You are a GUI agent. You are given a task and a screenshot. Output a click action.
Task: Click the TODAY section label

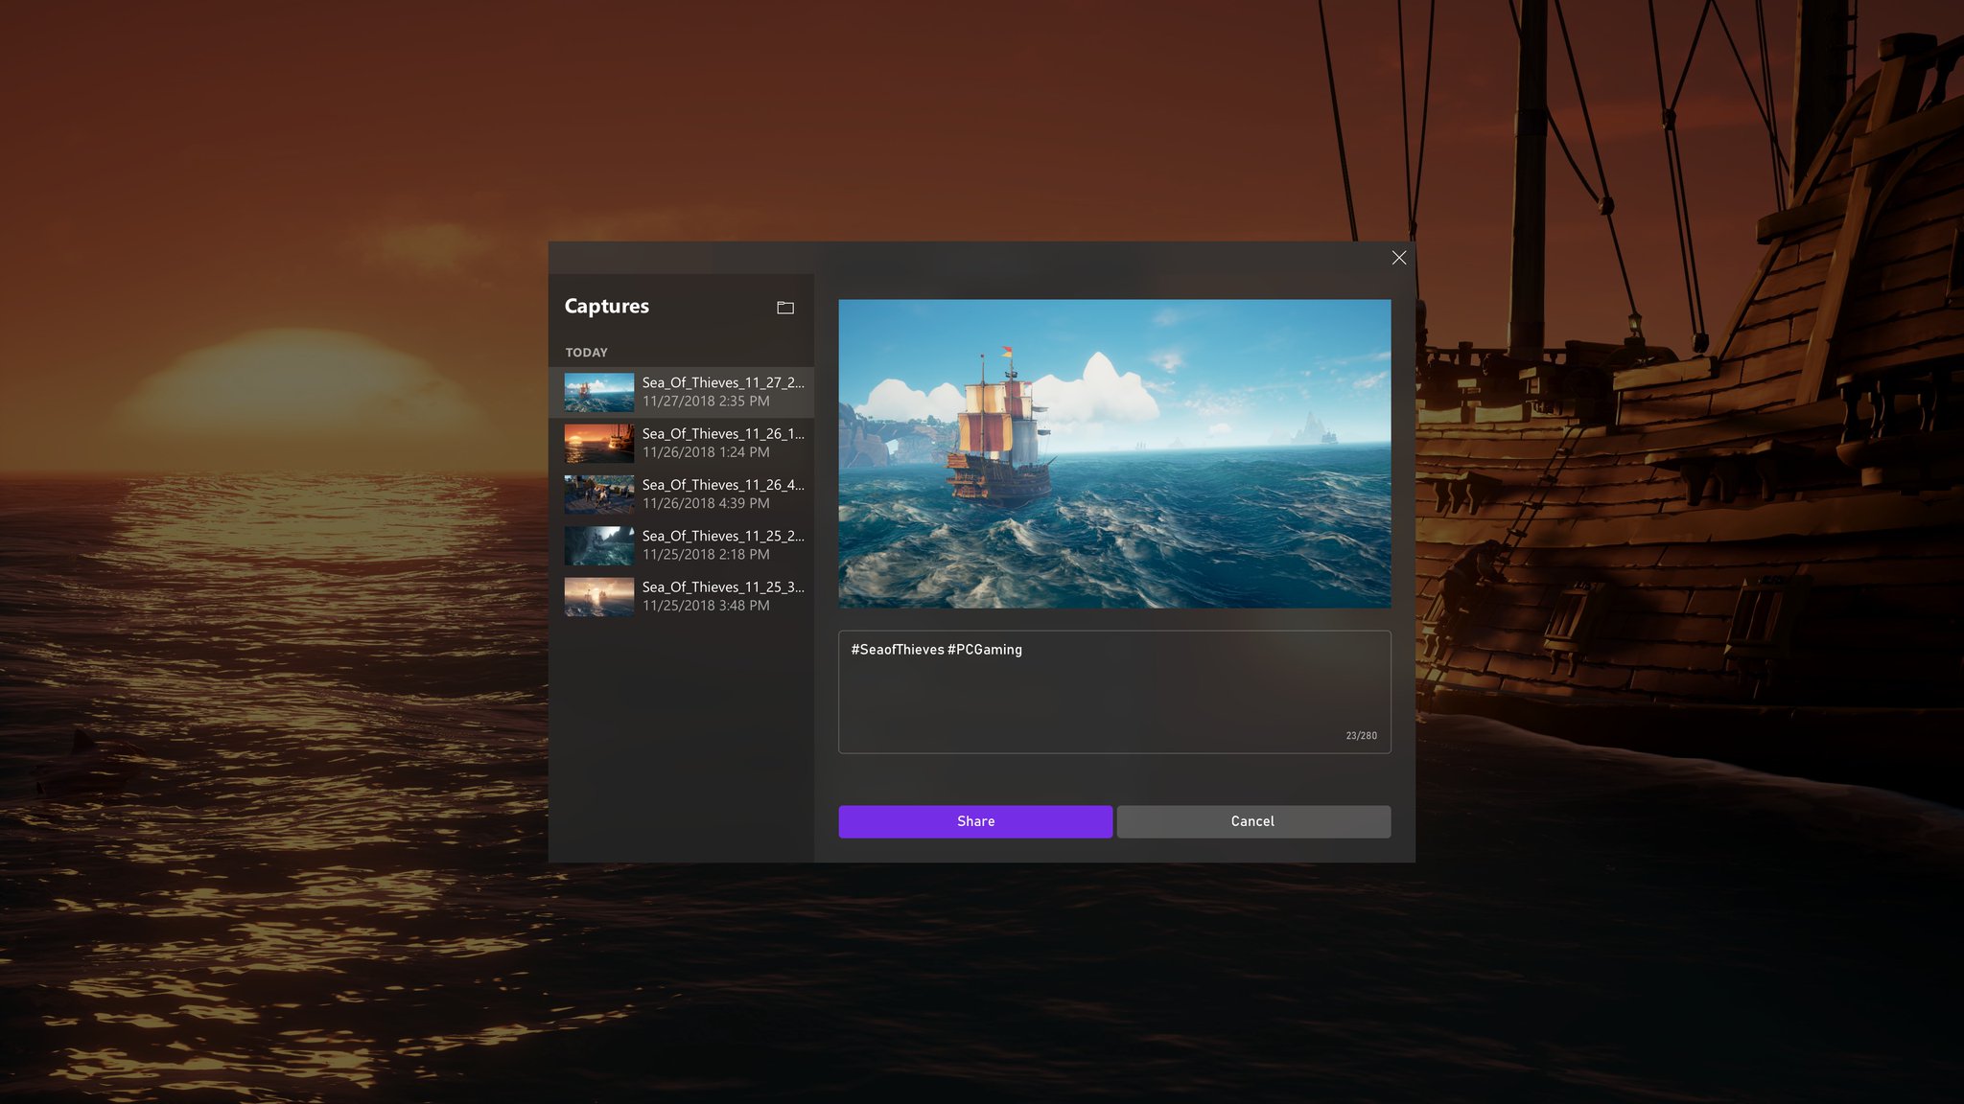pyautogui.click(x=586, y=353)
